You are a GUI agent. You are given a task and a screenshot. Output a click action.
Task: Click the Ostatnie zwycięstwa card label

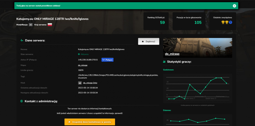coord(223,18)
